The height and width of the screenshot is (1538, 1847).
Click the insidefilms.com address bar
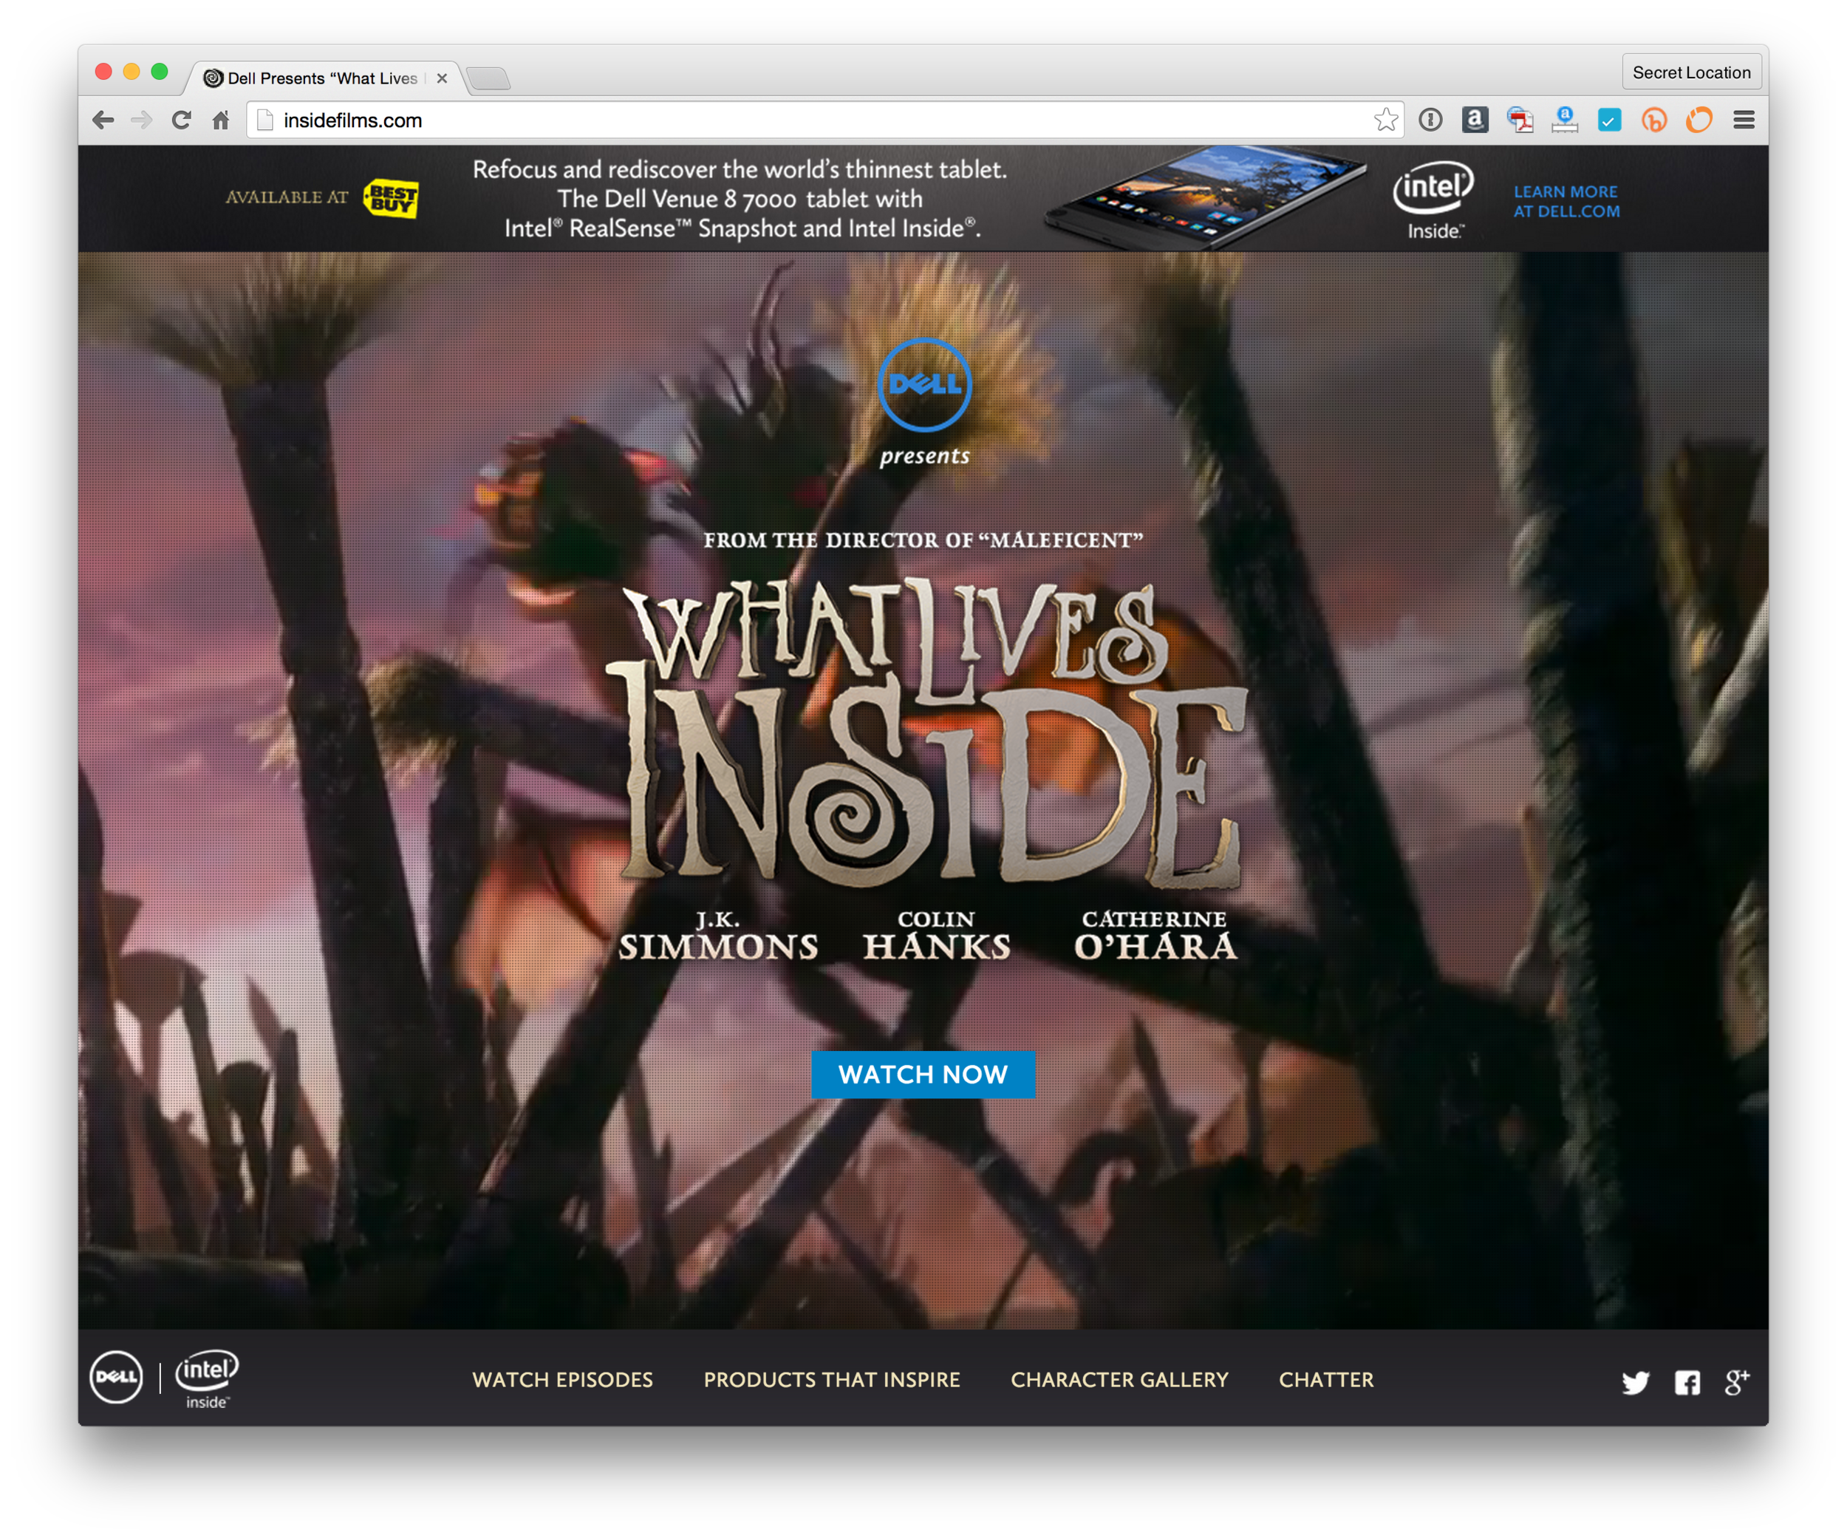[825, 120]
